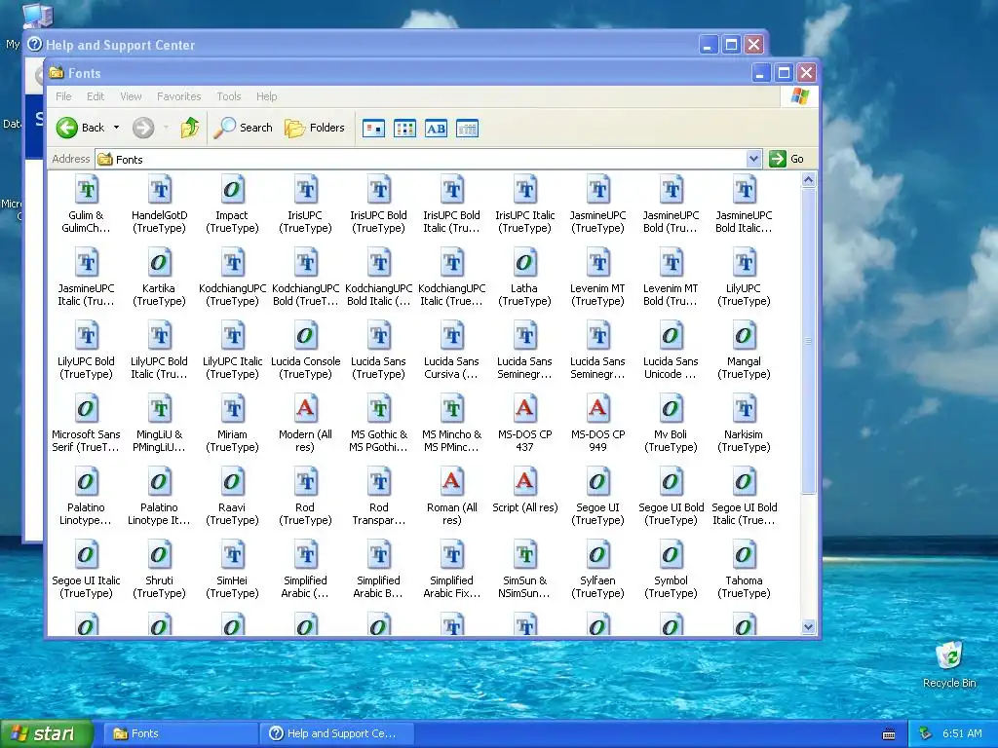The height and width of the screenshot is (748, 998).
Task: Click the on-screen keyboard tray icon
Action: (889, 734)
